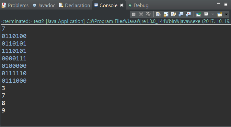
Task: Toggle Word Wrap in console toolbar
Action: (173, 14)
